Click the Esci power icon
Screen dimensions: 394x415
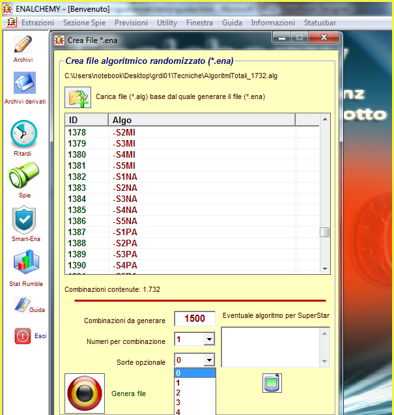click(23, 336)
